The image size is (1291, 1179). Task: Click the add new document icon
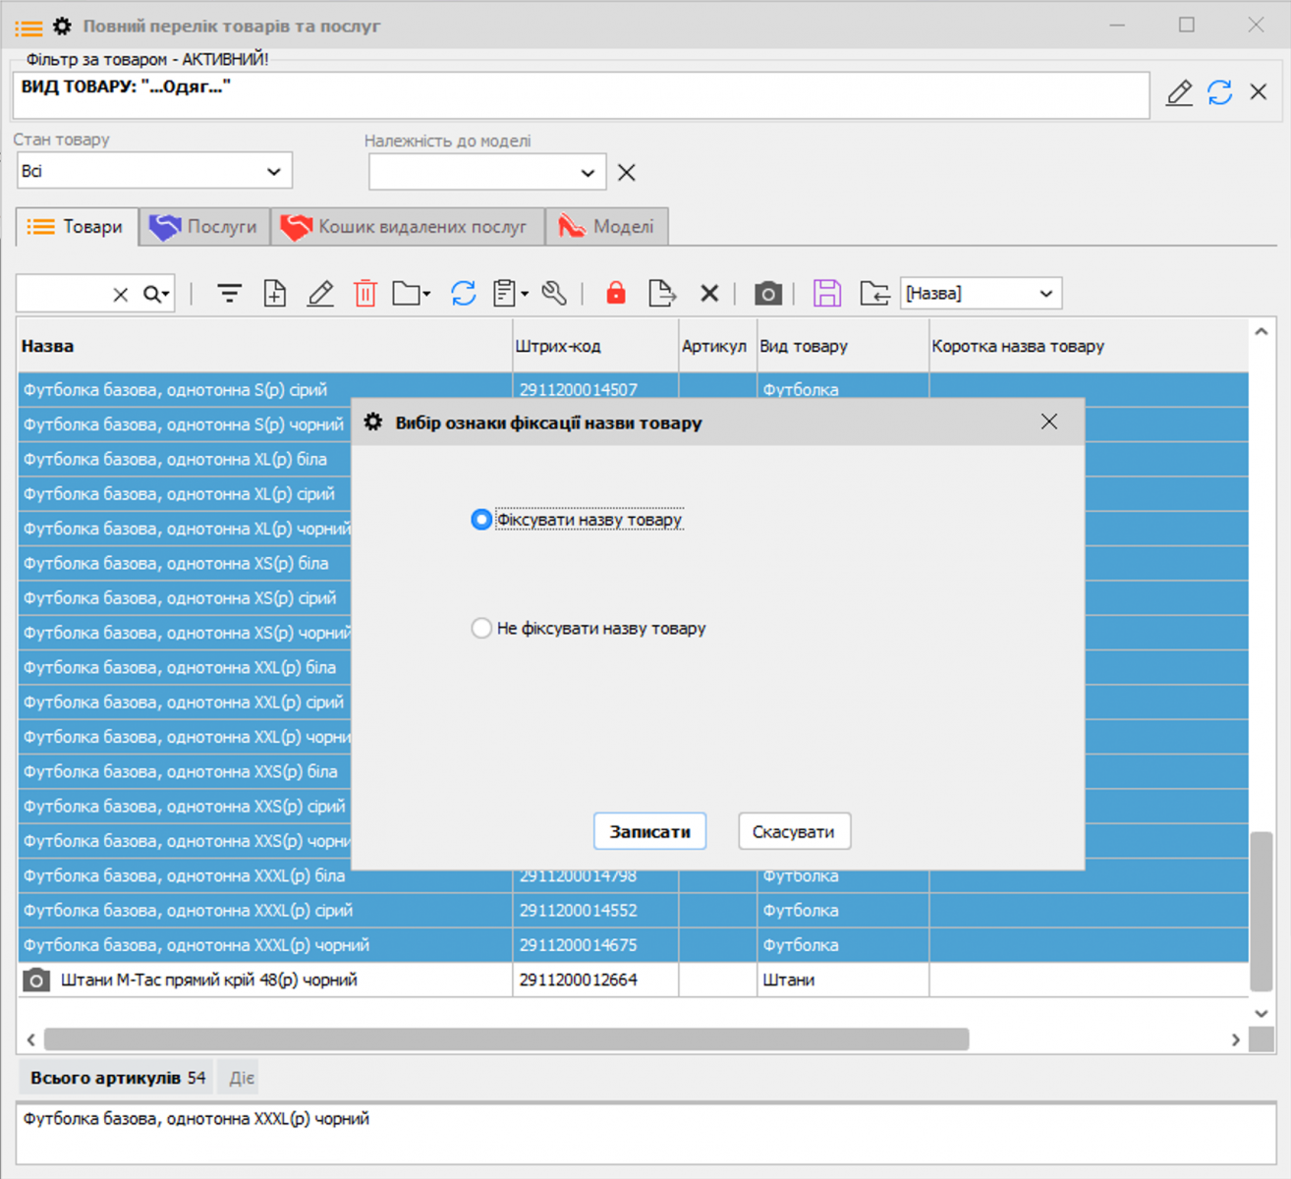[275, 293]
